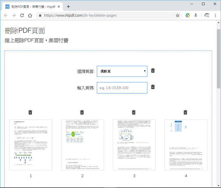Click trash icon beside page number input
Screen dimensions: 221x188
coord(153,87)
